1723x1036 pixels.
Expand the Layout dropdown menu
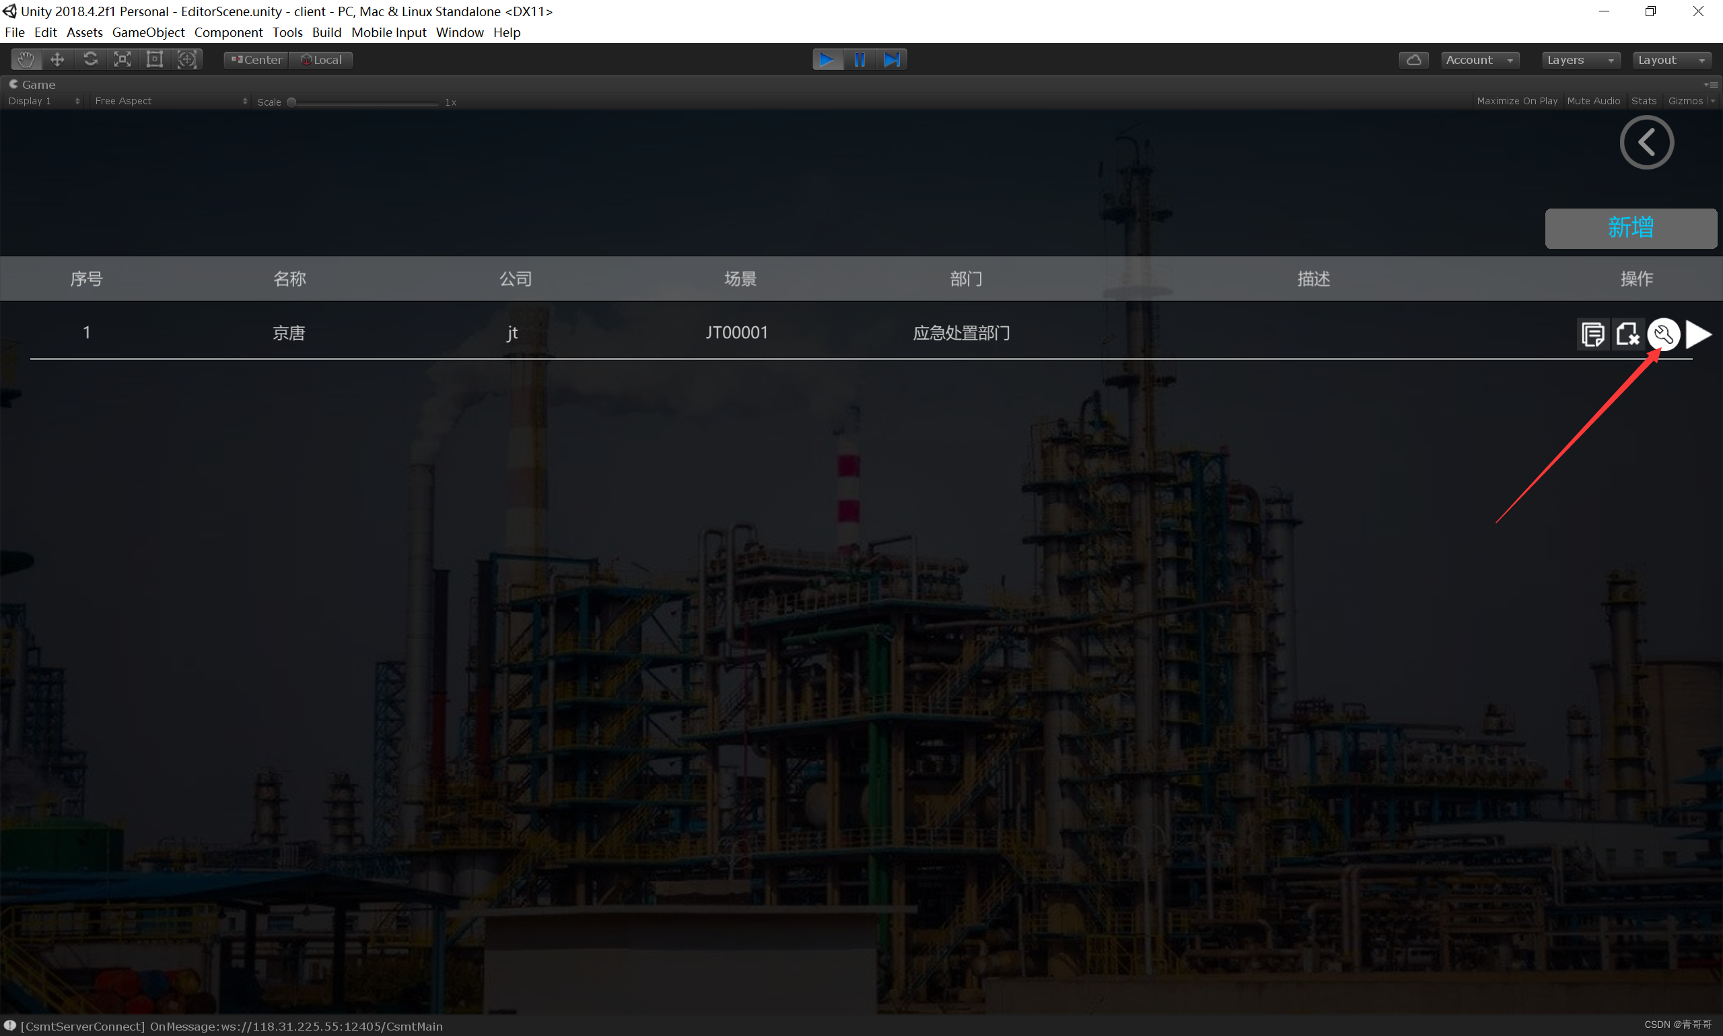(1671, 58)
